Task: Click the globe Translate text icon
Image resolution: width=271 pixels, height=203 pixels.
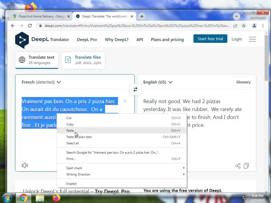Action: [22, 60]
